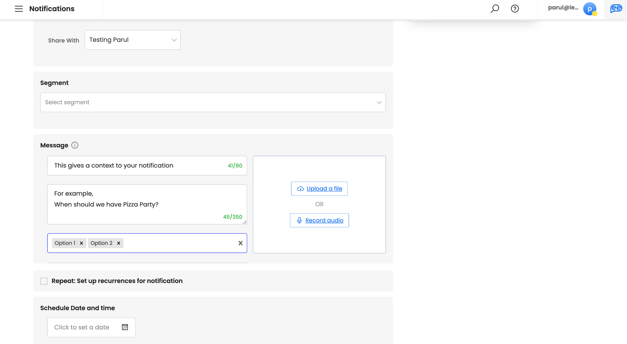Click the Message info icon
This screenshot has height=344, width=627.
(x=75, y=145)
